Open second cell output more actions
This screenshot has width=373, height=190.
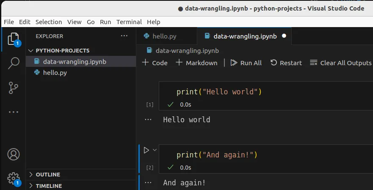click(148, 182)
